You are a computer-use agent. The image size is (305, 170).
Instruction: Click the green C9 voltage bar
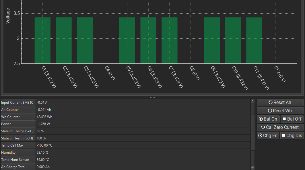click(212, 41)
